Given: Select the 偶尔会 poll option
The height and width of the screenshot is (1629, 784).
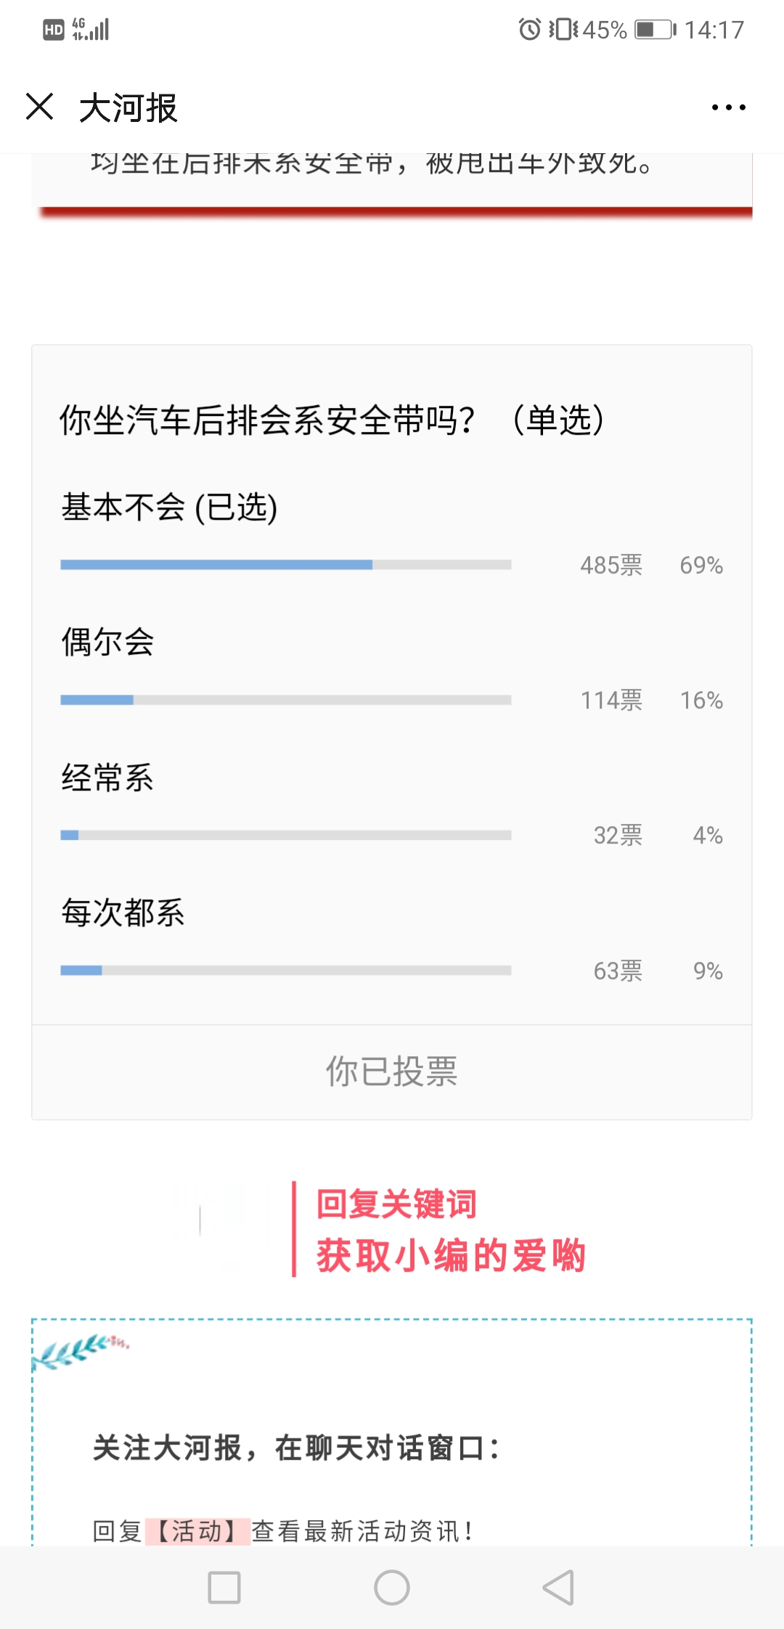Looking at the screenshot, I should click(x=108, y=642).
